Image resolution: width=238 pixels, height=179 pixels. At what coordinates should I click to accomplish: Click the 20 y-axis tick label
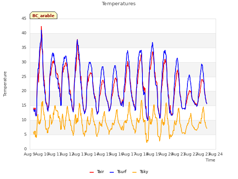click(x=24, y=91)
